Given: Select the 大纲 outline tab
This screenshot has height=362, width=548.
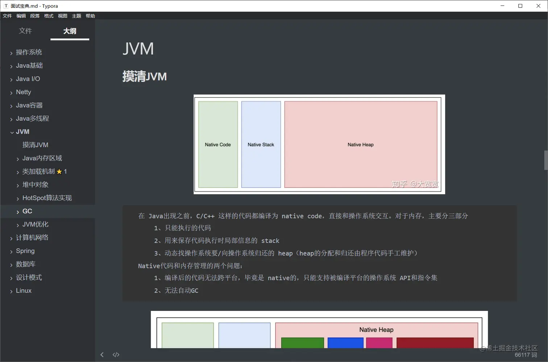Looking at the screenshot, I should point(70,31).
